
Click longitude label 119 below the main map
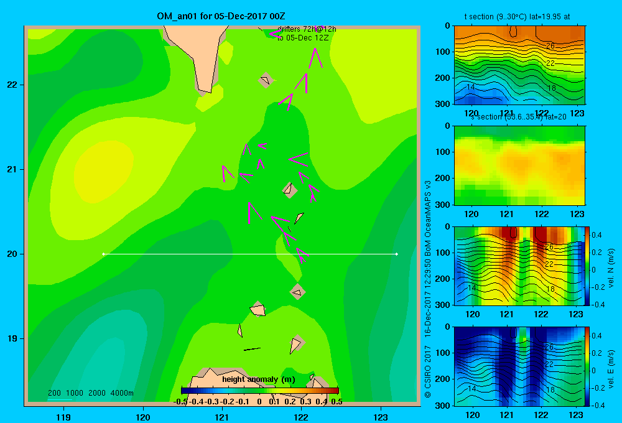coord(63,417)
